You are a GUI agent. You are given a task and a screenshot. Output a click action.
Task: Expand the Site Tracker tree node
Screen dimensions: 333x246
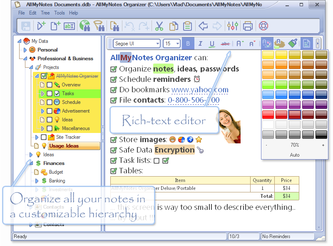pyautogui.click(x=37, y=137)
